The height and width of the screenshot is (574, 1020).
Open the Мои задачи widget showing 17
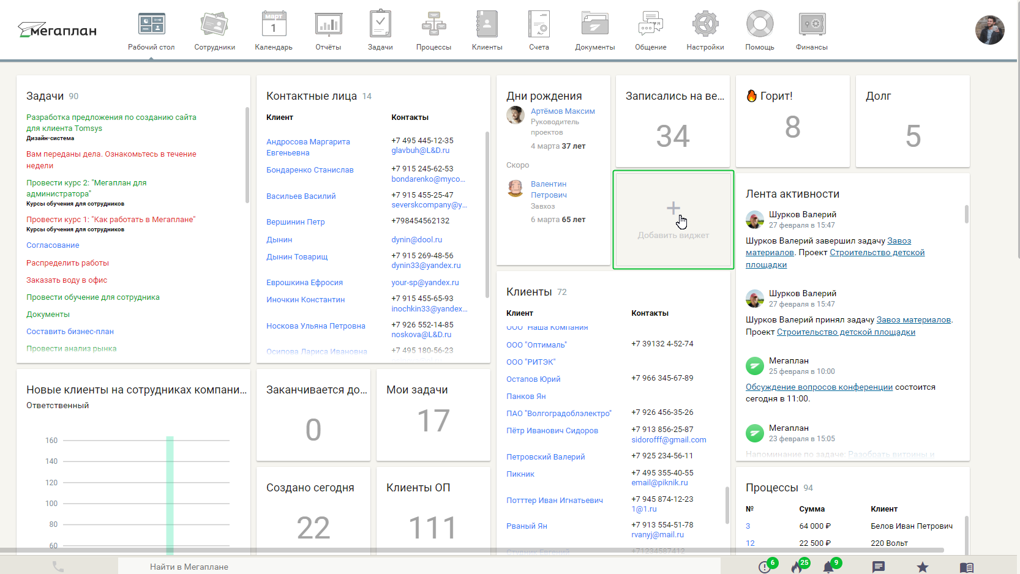[433, 415]
